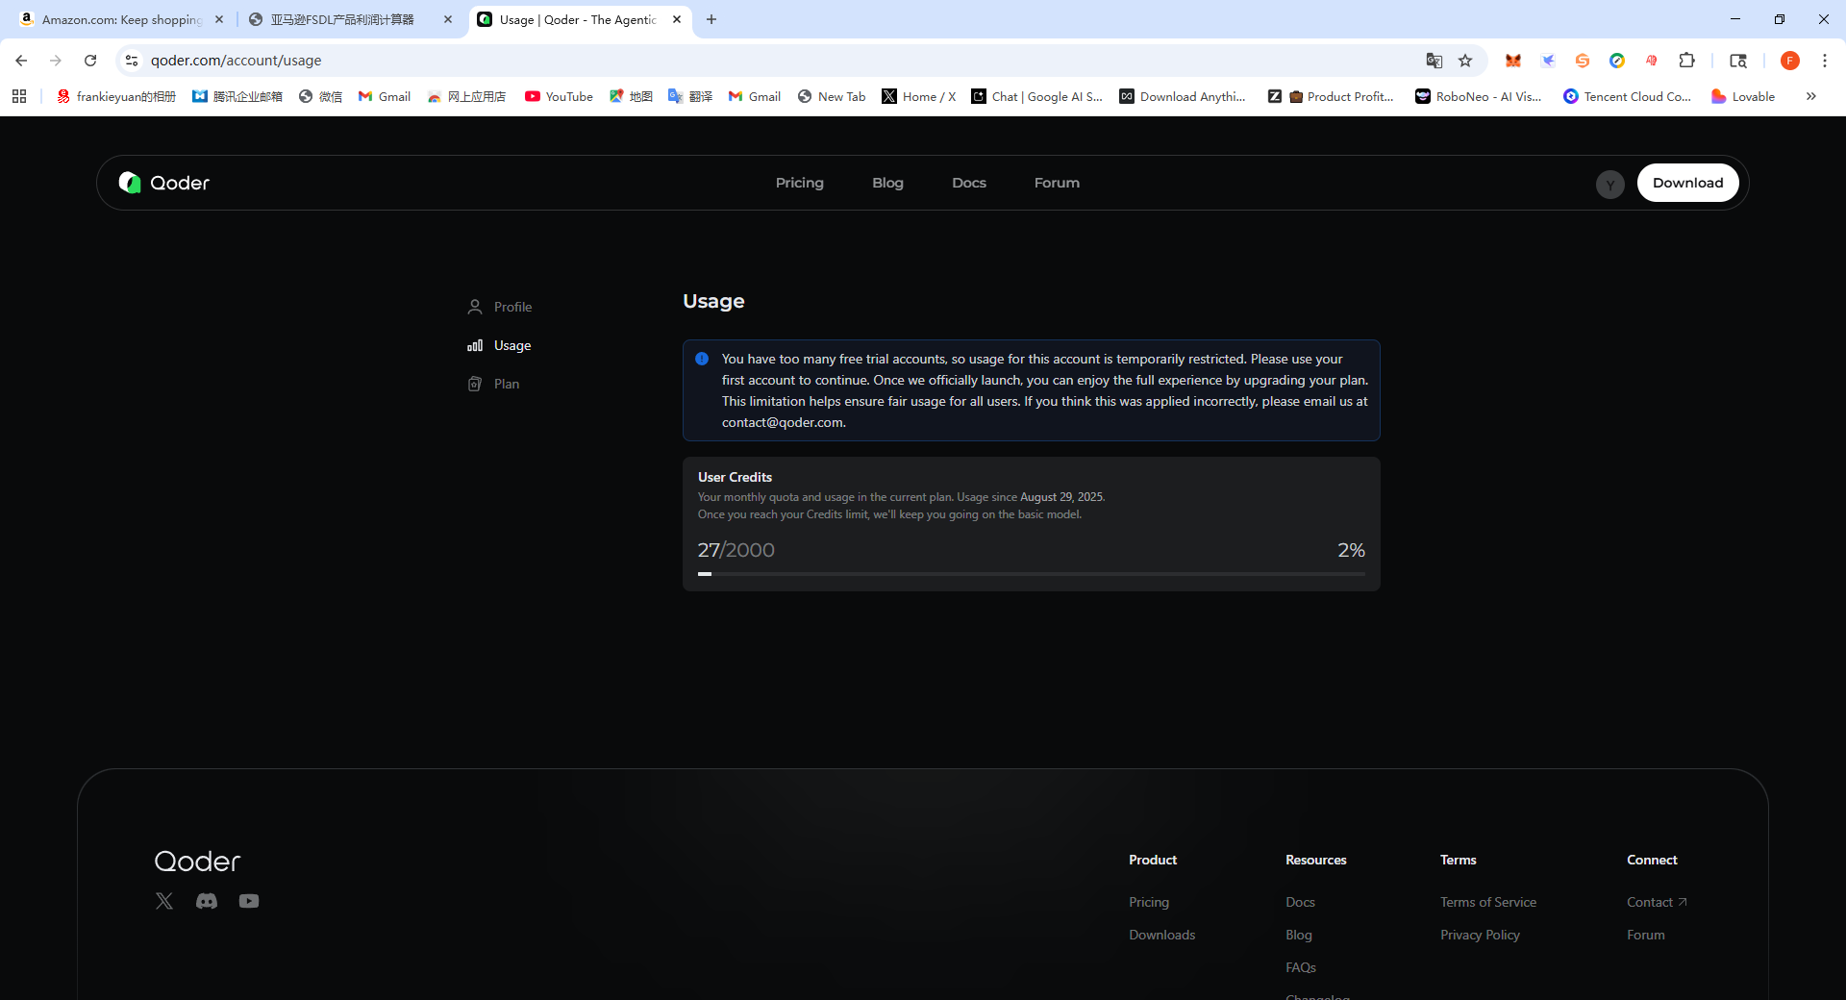Open the Chrome three-dot menu
The height and width of the screenshot is (1000, 1846).
[1825, 61]
